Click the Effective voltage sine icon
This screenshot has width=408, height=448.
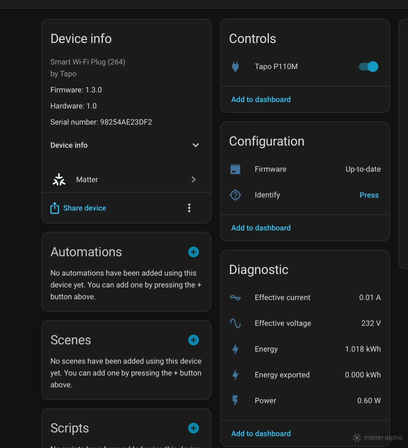point(235,323)
